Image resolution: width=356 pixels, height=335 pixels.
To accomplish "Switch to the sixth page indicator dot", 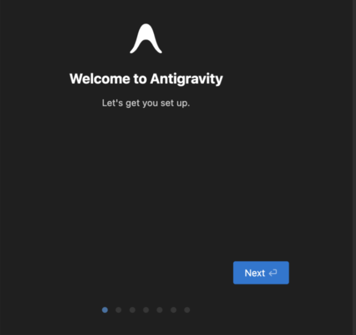I will [x=173, y=310].
